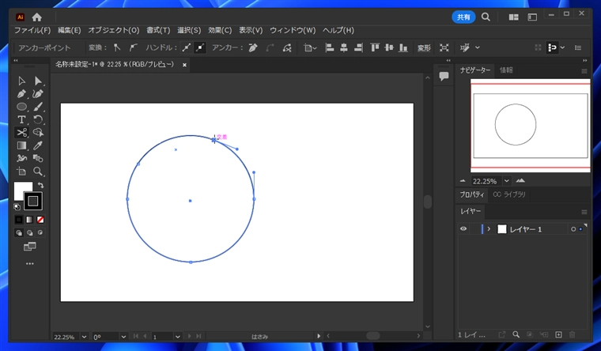The height and width of the screenshot is (351, 601).
Task: Expand the レイヤー 1 sublayers chevron
Action: [489, 229]
